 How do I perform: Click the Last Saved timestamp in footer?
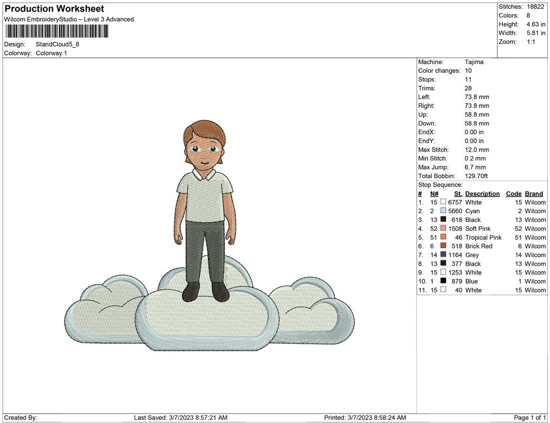(181, 417)
